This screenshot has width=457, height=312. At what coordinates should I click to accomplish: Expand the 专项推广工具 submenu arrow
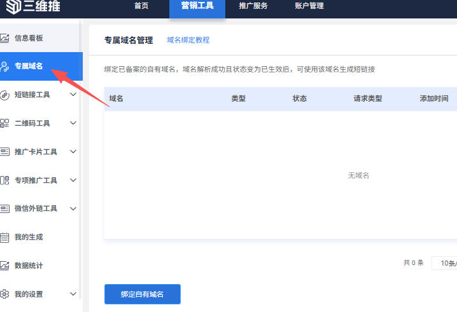[73, 180]
